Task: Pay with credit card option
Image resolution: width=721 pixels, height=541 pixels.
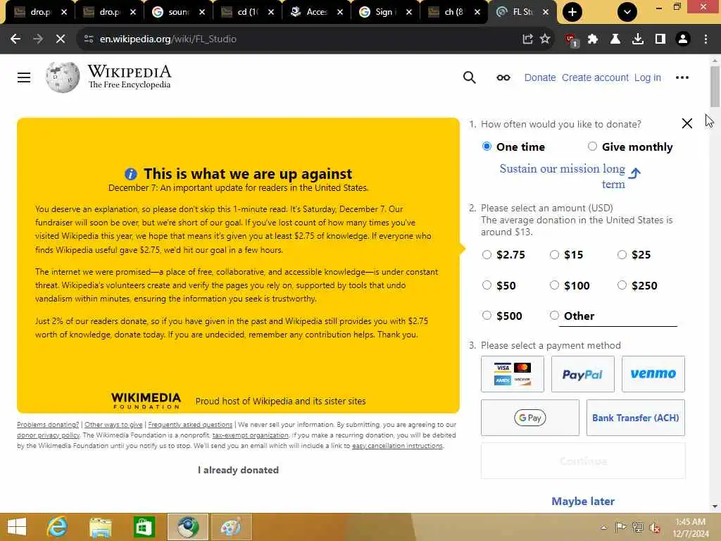Action: click(x=513, y=374)
